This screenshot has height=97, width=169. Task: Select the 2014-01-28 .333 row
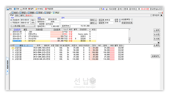(53, 32)
